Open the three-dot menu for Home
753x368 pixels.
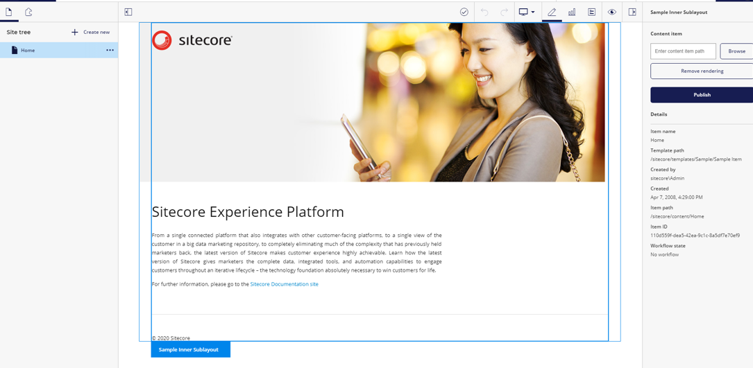coord(110,50)
